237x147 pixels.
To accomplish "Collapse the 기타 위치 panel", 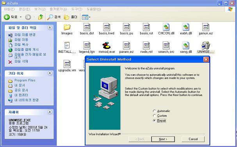I will tap(50, 73).
